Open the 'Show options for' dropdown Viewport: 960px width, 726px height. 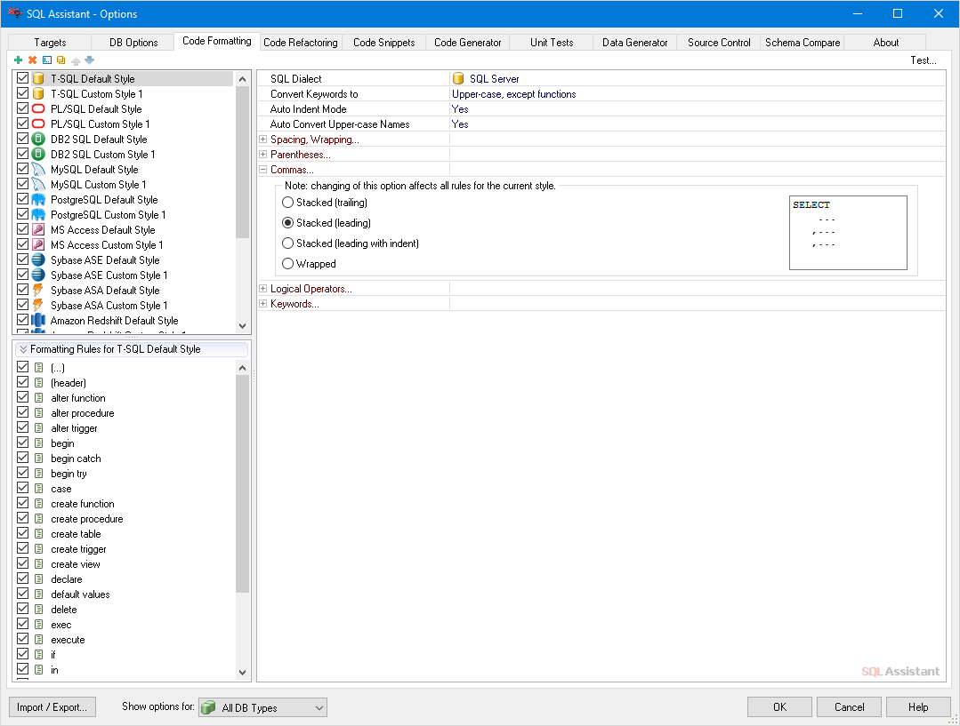[x=262, y=707]
